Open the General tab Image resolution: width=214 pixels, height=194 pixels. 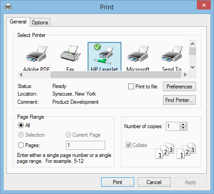click(18, 22)
